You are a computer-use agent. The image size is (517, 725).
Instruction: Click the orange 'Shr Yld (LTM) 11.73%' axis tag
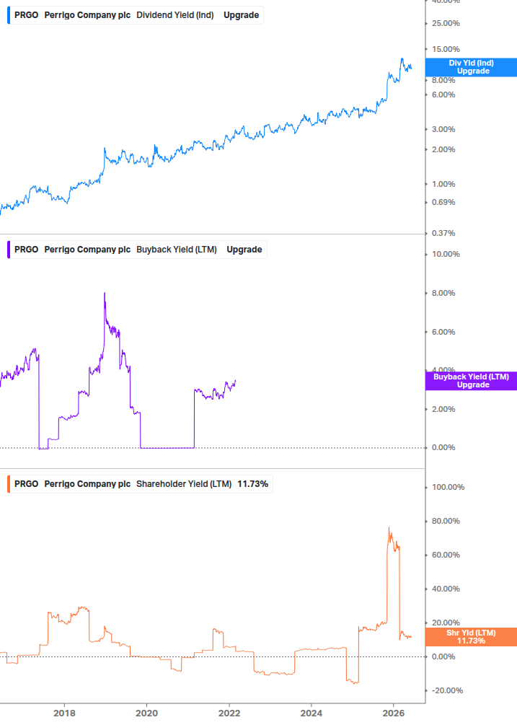click(471, 637)
